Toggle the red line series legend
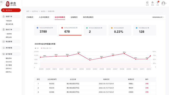This screenshot has width=169, height=95. point(46,48)
